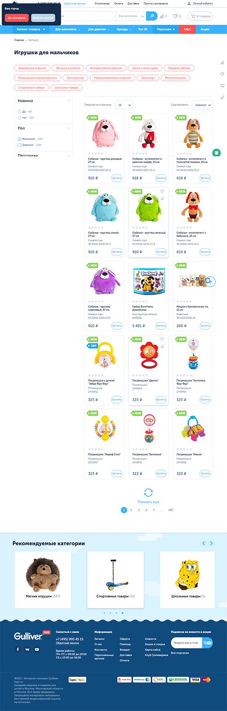Open the wishlist heart icon in header

coord(175,16)
